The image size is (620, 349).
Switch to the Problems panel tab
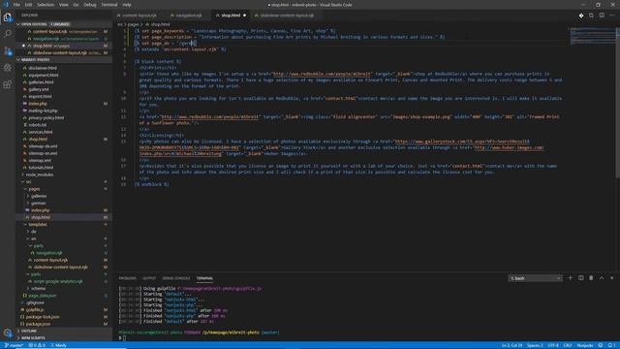[x=127, y=278]
